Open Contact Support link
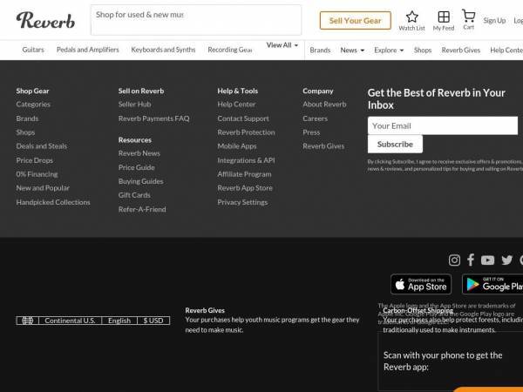Screen dimensions: 523x392 [243, 118]
